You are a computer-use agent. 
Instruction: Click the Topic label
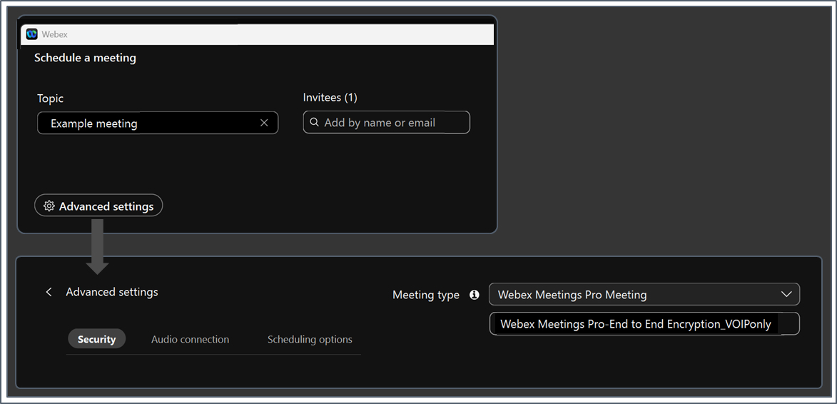click(50, 99)
